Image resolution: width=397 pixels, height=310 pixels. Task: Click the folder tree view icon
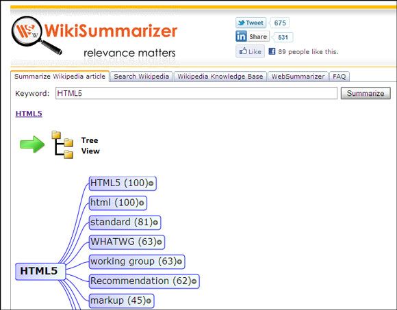(x=62, y=145)
